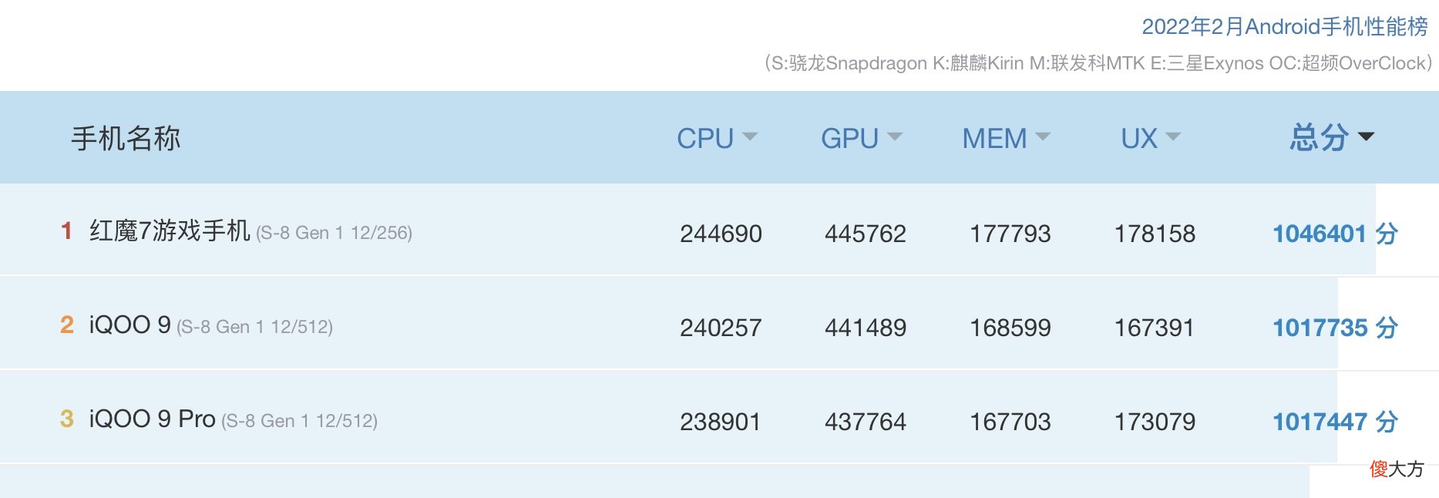1439x498 pixels.
Task: Select GPU score 437764
Action: [866, 422]
